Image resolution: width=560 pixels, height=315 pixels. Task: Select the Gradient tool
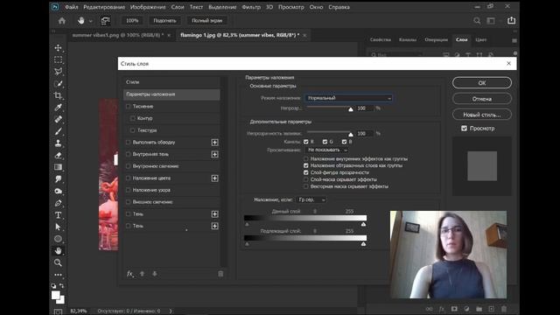tap(59, 167)
